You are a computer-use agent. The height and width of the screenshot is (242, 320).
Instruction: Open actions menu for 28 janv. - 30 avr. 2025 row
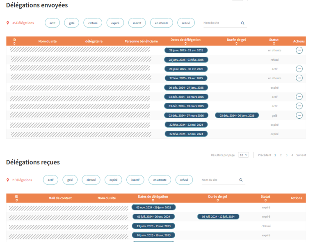point(299,69)
